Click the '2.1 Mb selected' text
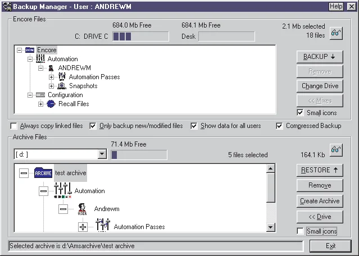Screen dimensions: 359x256 (303, 26)
